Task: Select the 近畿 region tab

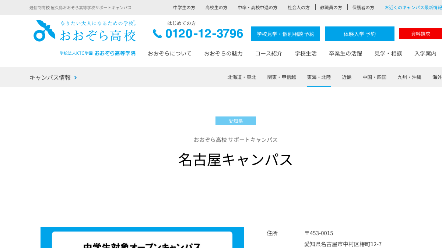Action: click(347, 77)
